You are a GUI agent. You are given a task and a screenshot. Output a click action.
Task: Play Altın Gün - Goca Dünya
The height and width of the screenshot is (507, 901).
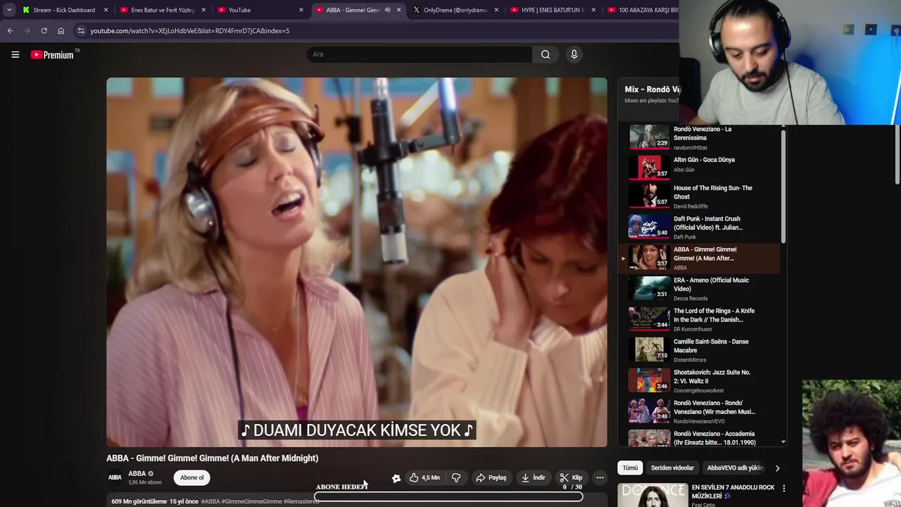tap(699, 166)
